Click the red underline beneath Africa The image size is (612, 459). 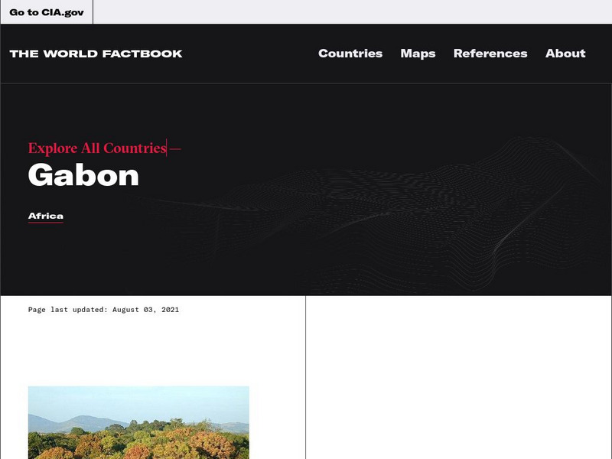point(46,223)
